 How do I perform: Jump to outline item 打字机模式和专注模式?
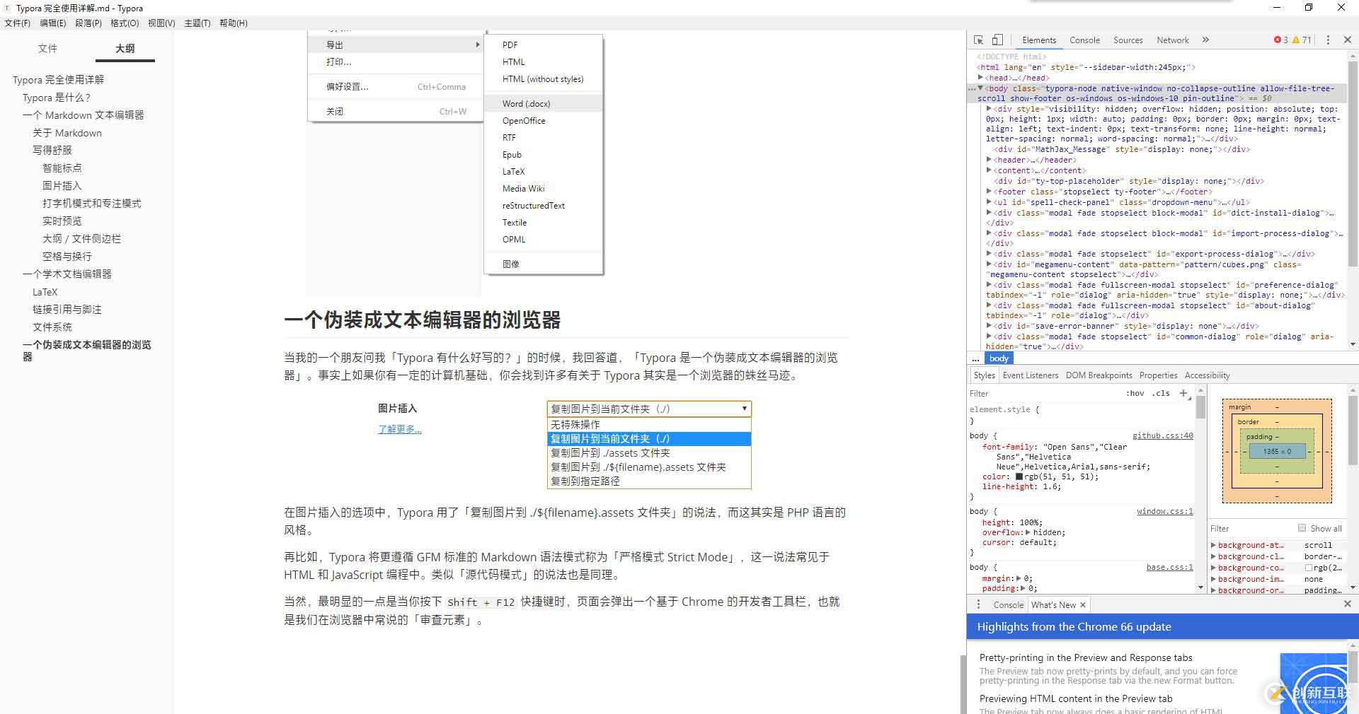pos(92,204)
